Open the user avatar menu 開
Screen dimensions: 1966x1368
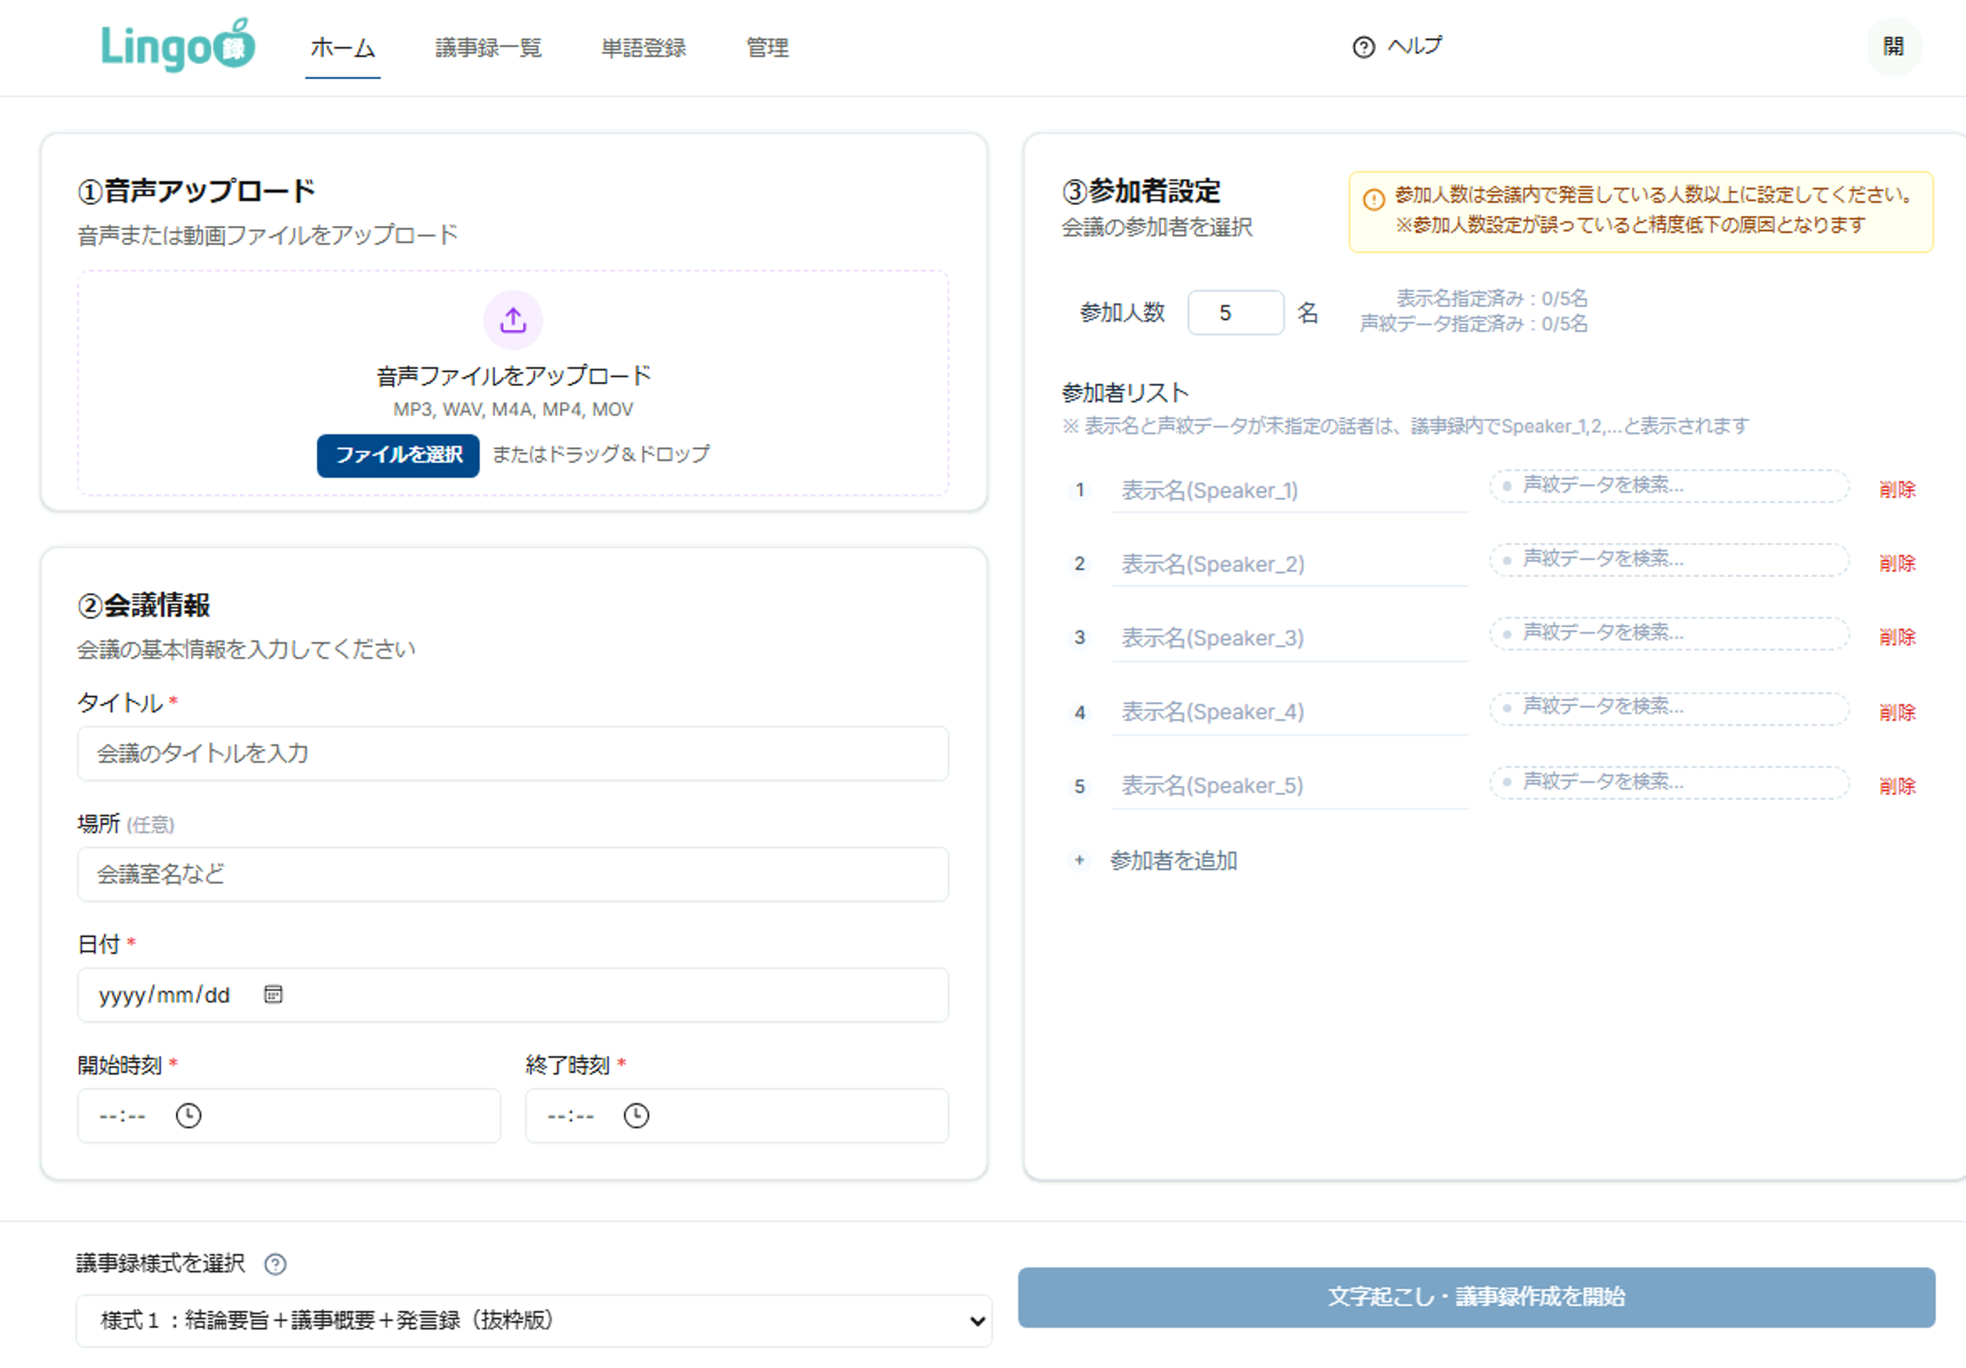tap(1893, 46)
